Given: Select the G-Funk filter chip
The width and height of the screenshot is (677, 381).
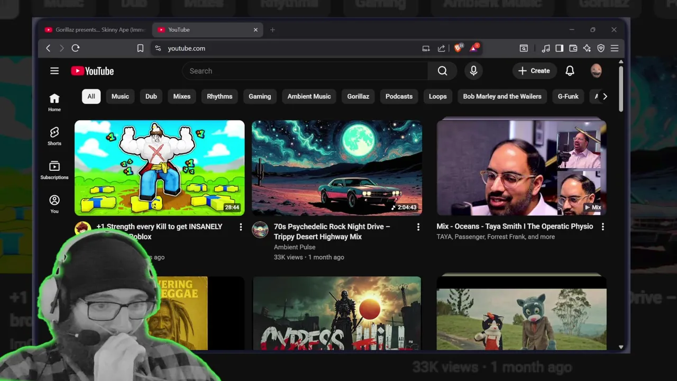Looking at the screenshot, I should pyautogui.click(x=568, y=96).
